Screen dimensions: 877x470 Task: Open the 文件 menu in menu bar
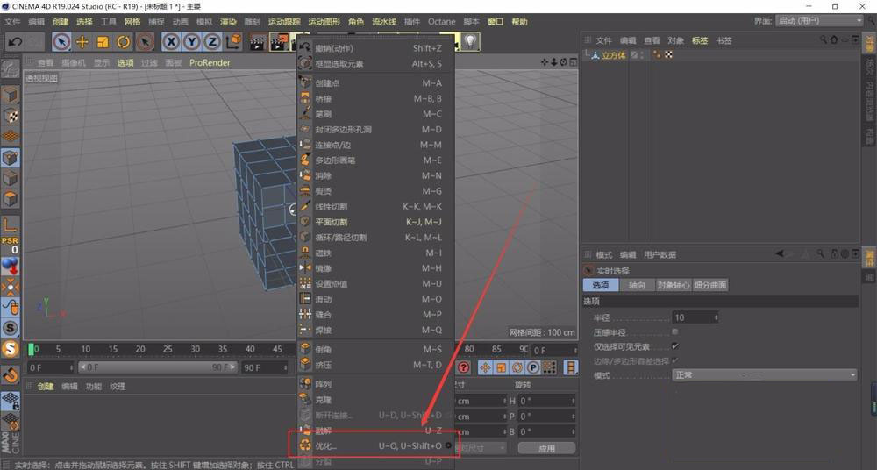coord(12,21)
